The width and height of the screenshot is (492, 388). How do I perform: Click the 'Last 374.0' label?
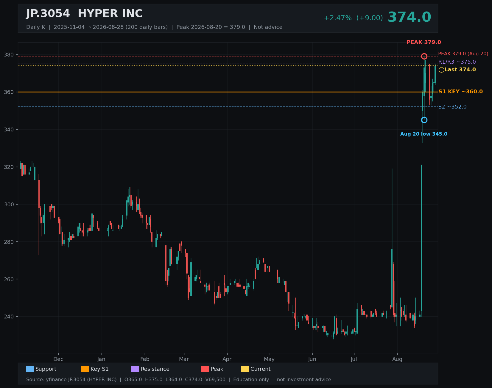[x=460, y=70]
